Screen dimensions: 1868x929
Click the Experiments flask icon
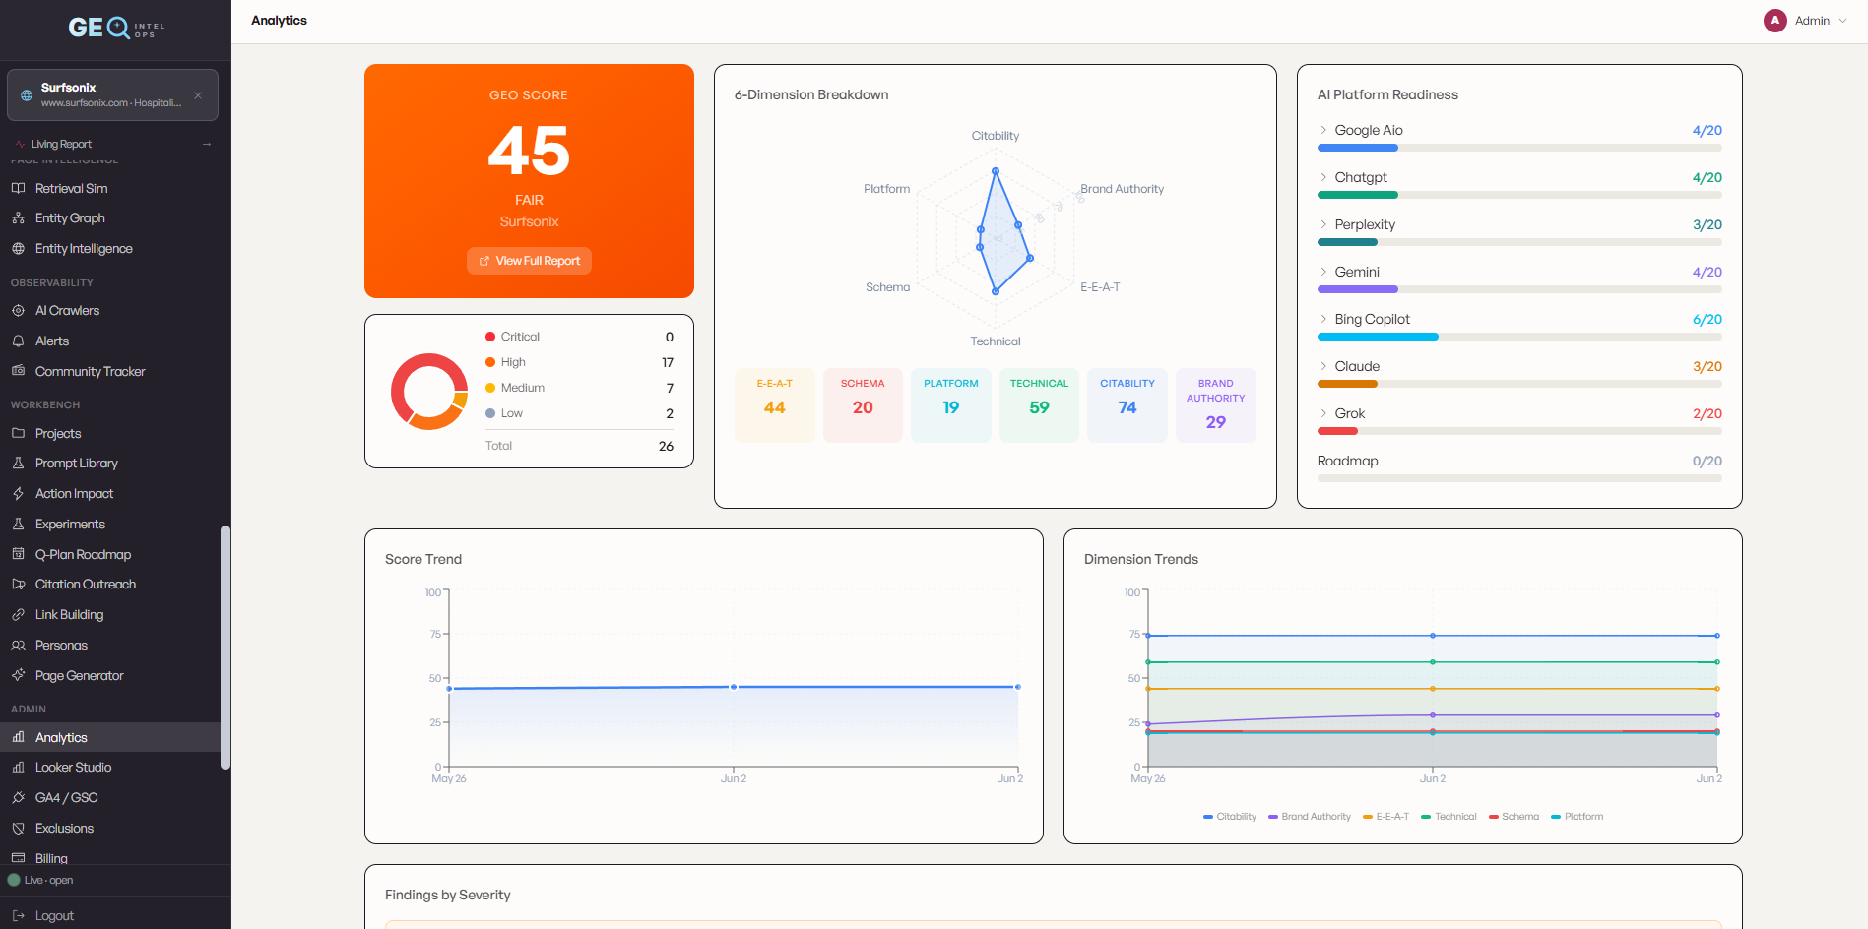point(18,524)
